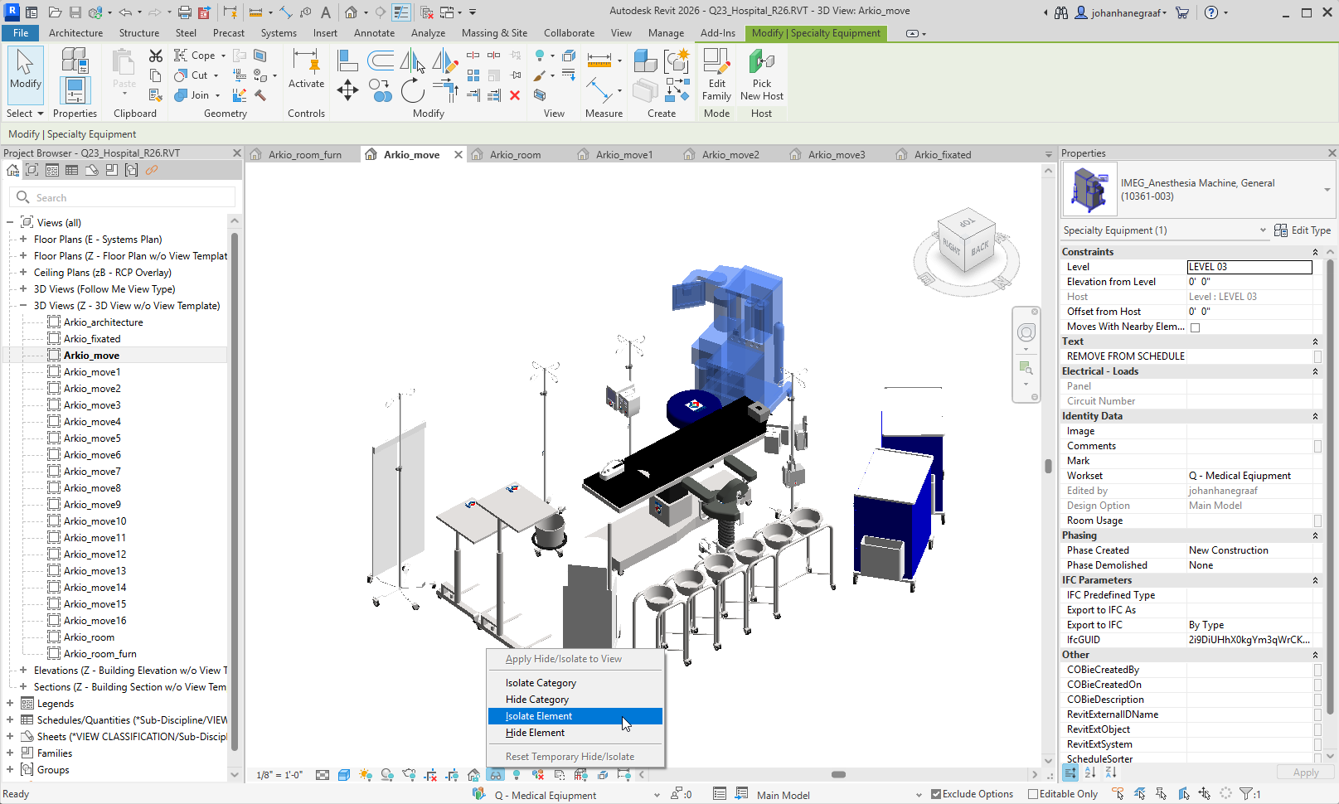Open the Architecture ribbon tab

[x=75, y=33]
